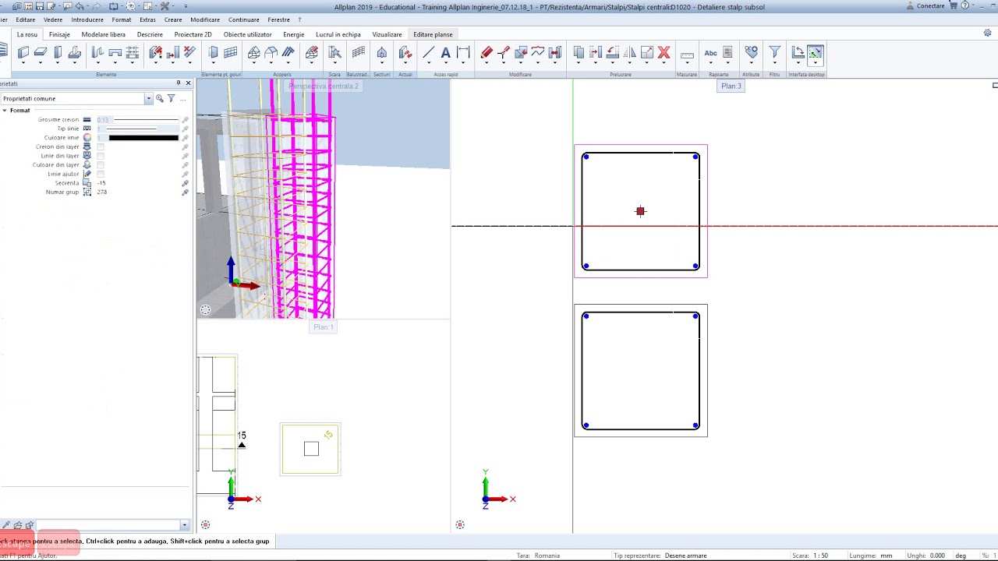This screenshot has height=561, width=998.
Task: Open the Ferestre menu
Action: pyautogui.click(x=278, y=19)
